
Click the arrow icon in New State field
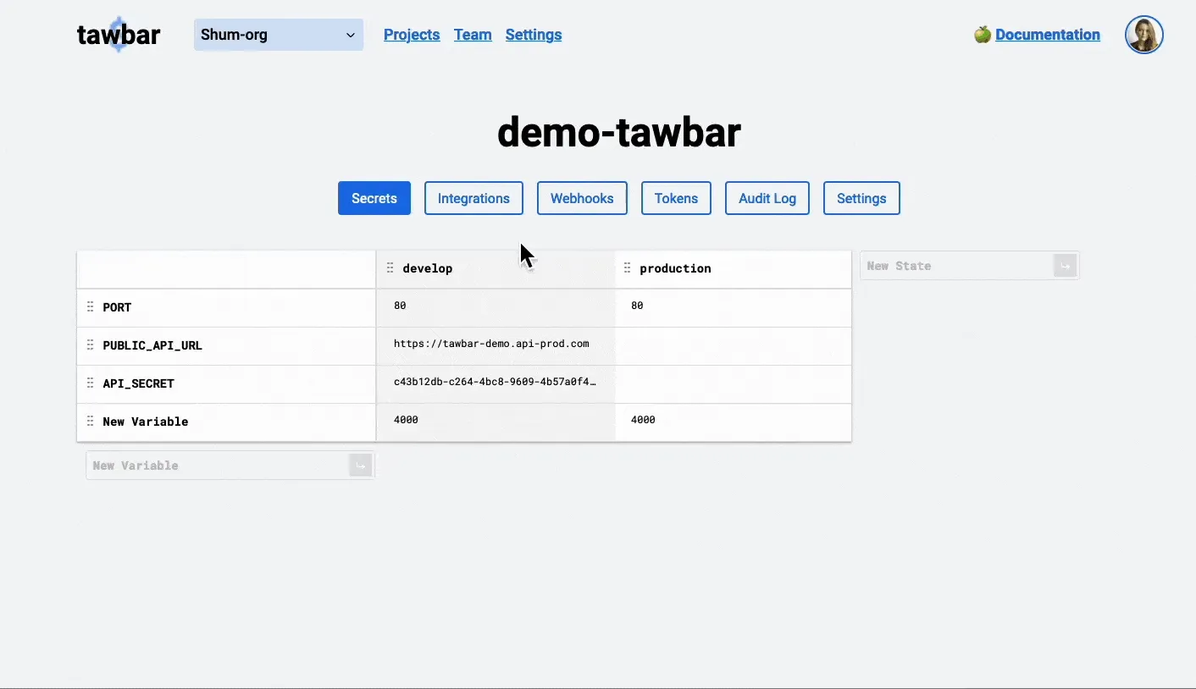point(1065,265)
